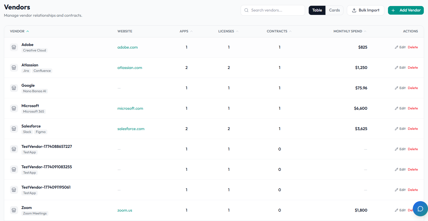Click the Microsoft vendor store icon
This screenshot has width=428, height=221.
pos(14,108)
